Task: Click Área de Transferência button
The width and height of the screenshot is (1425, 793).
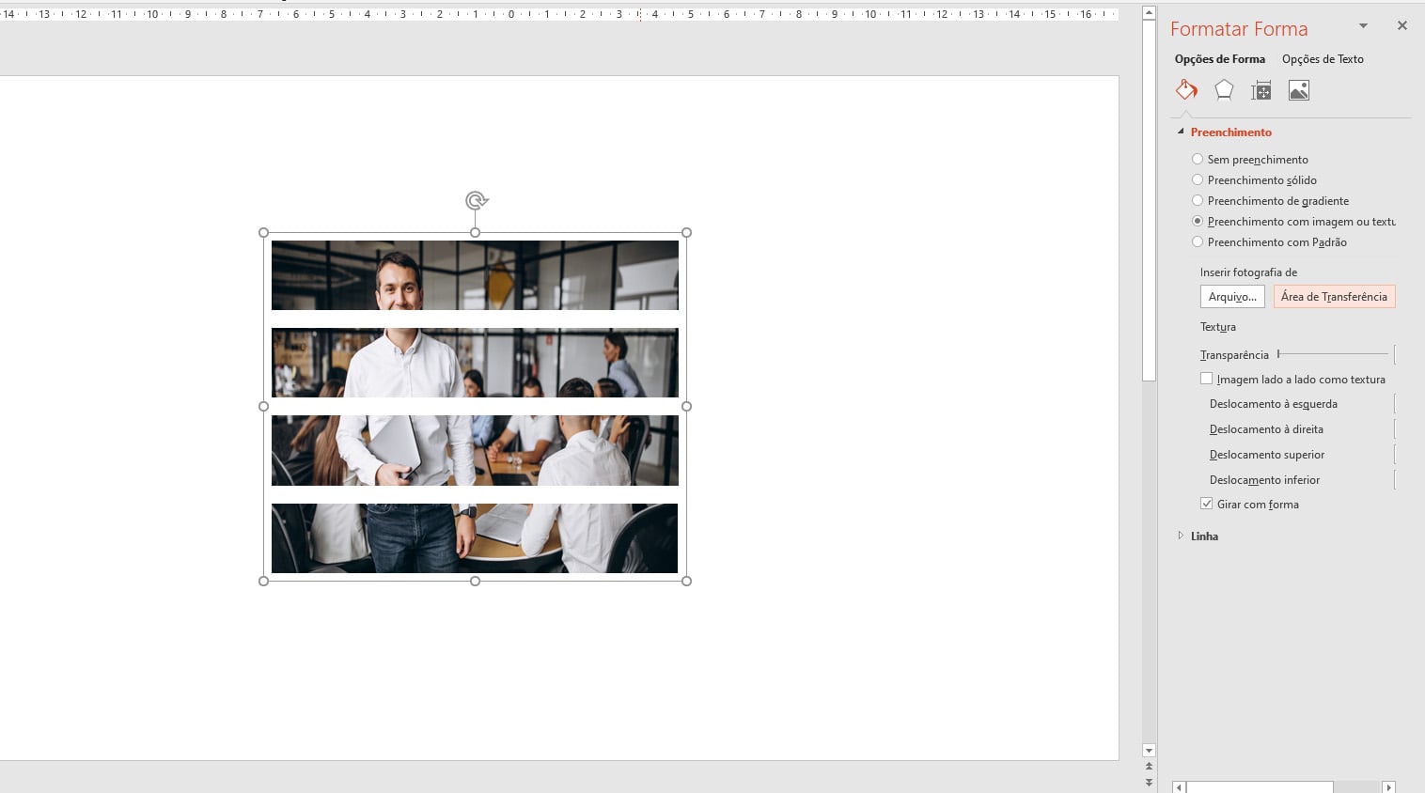Action: click(x=1334, y=297)
